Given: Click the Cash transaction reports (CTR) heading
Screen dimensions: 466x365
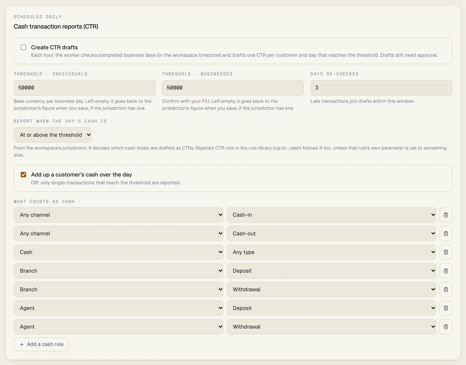Looking at the screenshot, I should tap(56, 26).
